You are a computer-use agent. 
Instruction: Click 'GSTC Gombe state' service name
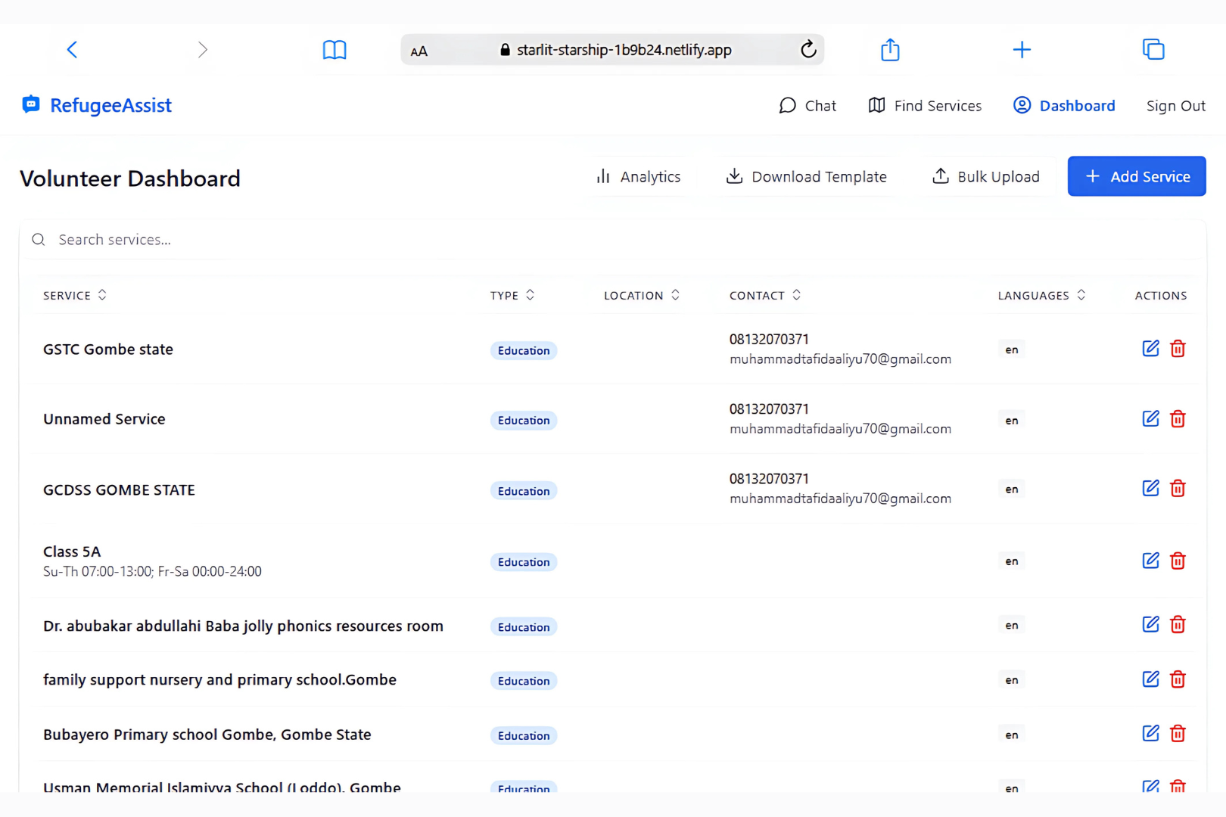(108, 349)
